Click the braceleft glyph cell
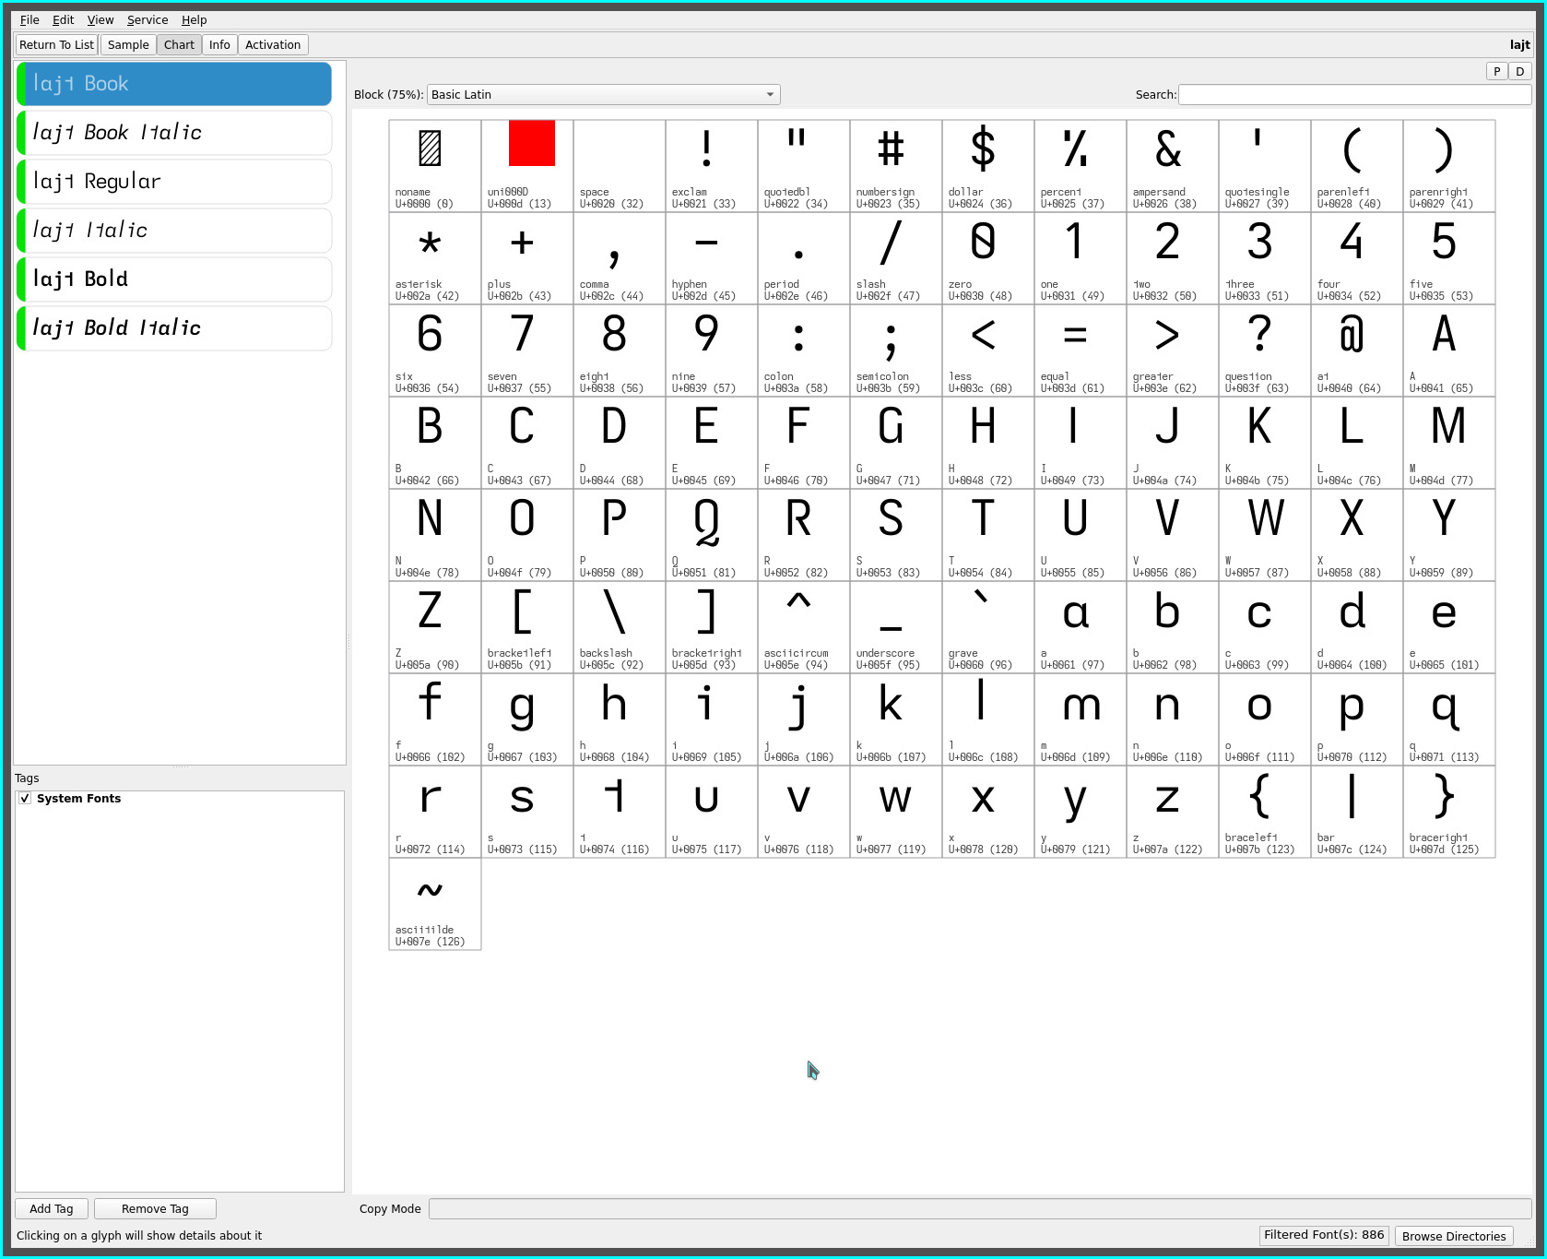 [1265, 812]
